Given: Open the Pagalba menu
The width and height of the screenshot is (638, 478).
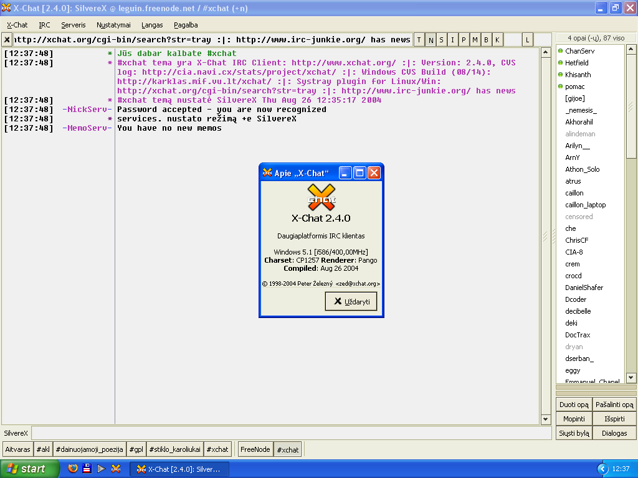Looking at the screenshot, I should [x=186, y=25].
